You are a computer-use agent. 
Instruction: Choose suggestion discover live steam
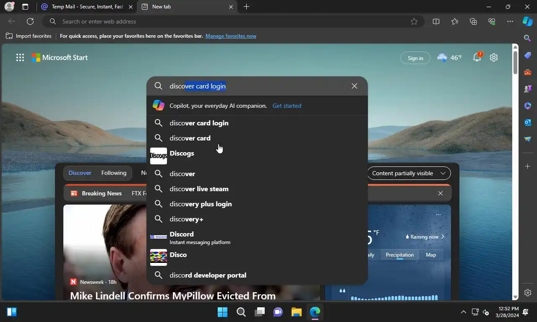(257, 189)
